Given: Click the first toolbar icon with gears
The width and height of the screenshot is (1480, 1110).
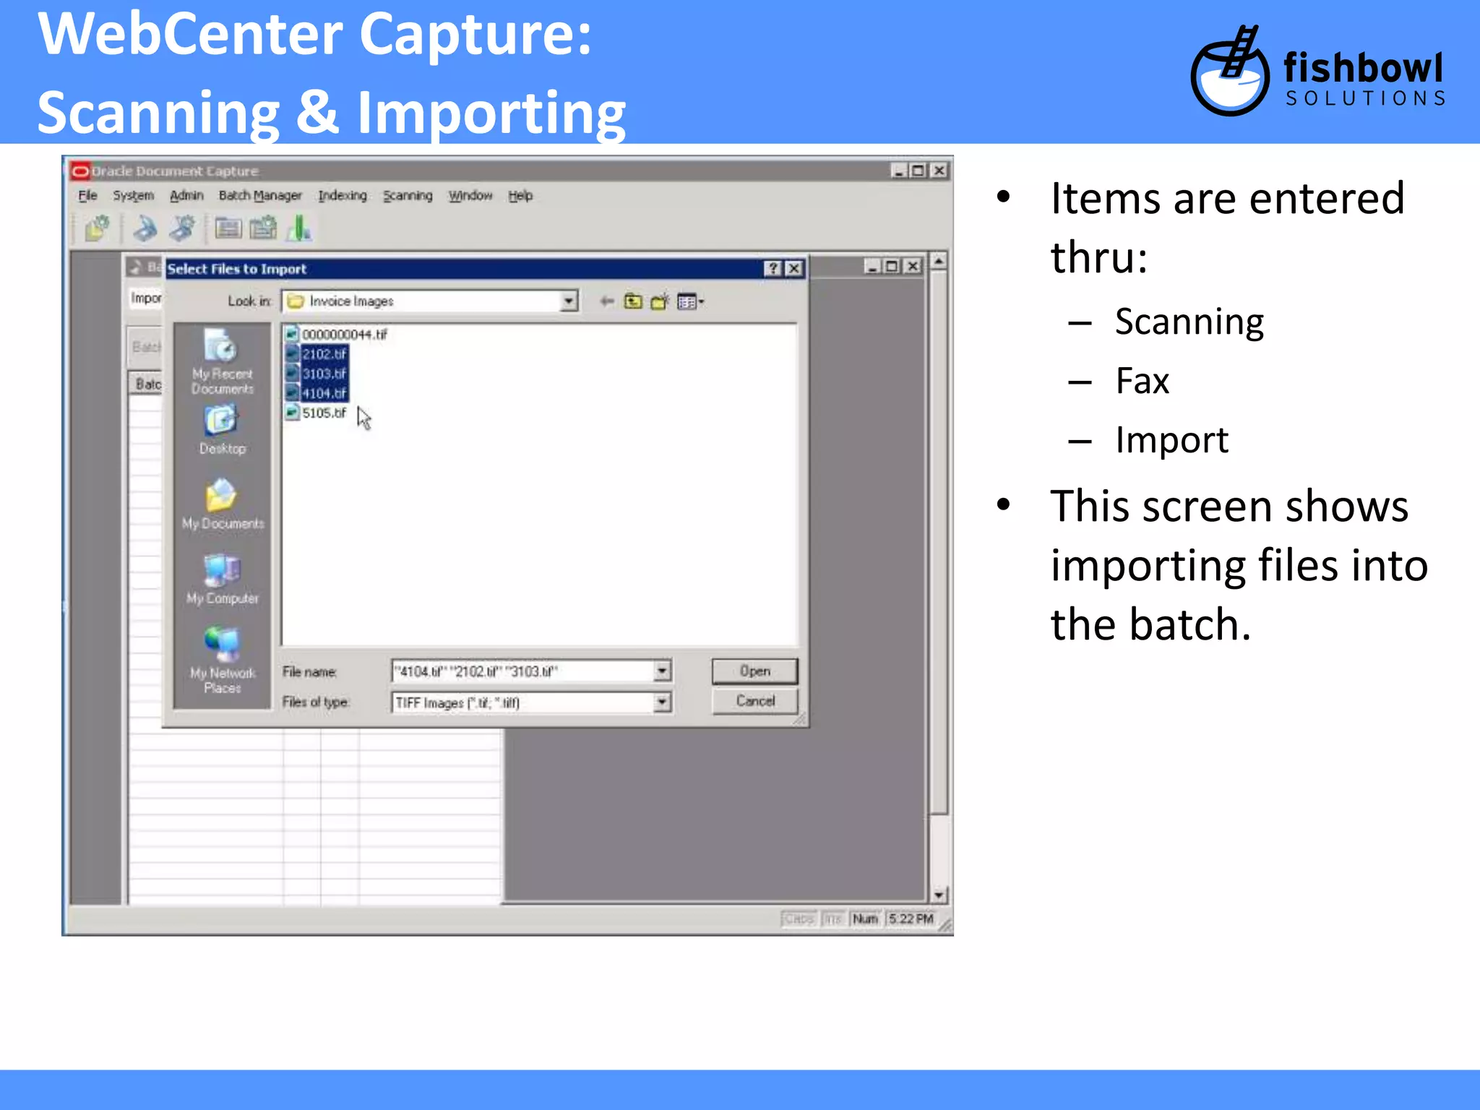Looking at the screenshot, I should point(97,229).
